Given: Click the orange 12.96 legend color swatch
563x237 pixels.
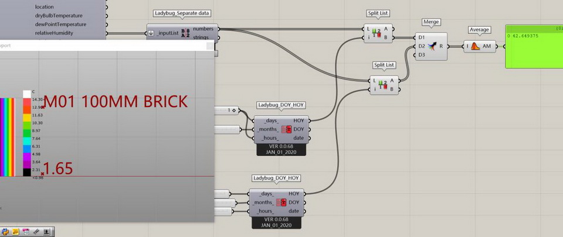Looking at the screenshot, I should pyautogui.click(x=27, y=108).
